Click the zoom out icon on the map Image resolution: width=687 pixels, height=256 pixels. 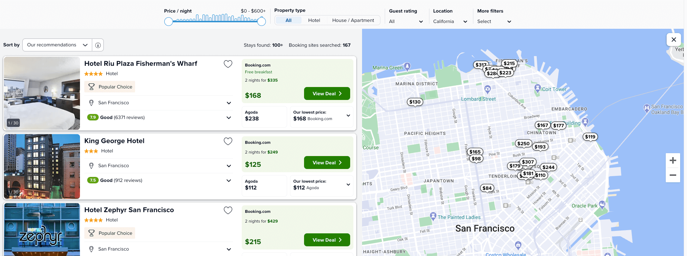(x=673, y=175)
